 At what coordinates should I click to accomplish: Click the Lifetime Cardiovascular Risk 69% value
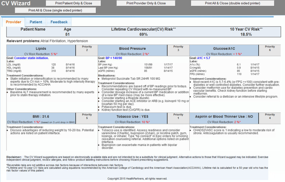pyautogui.click(x=143, y=35)
